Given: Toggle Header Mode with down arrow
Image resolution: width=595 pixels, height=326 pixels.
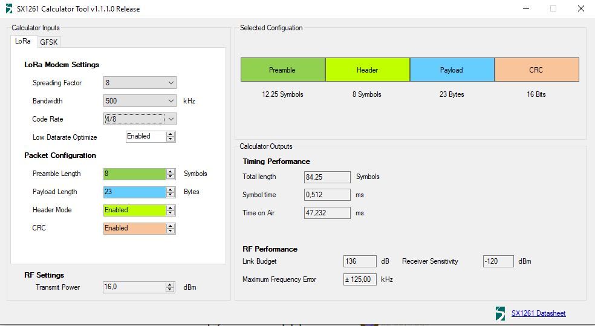Looking at the screenshot, I should 171,212.
